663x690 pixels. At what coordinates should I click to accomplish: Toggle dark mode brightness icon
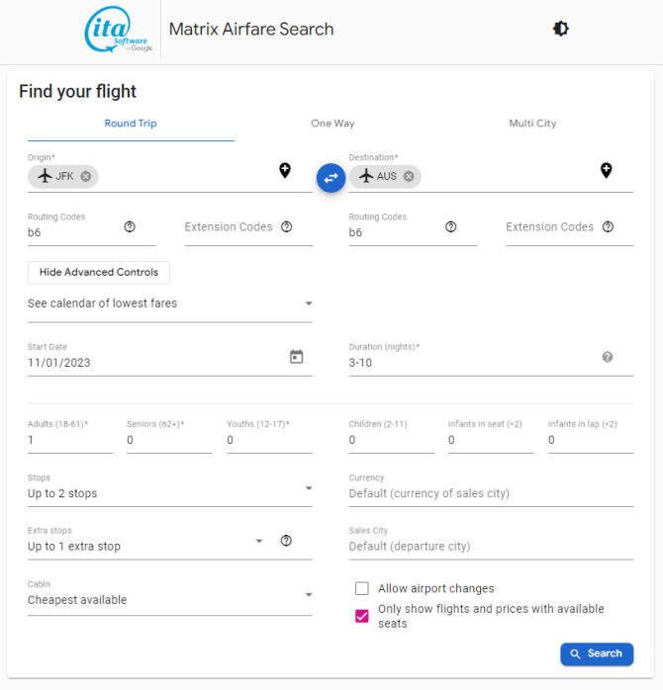[x=560, y=29]
